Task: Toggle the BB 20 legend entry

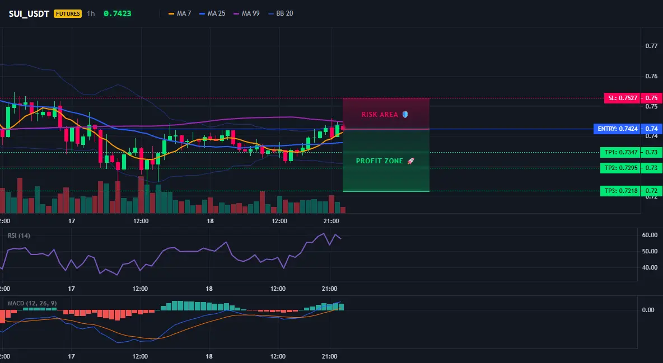Action: pos(281,13)
